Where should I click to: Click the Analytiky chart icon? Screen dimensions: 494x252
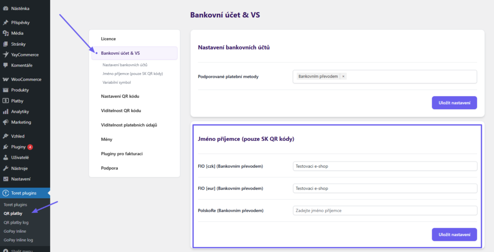[x=5, y=112]
